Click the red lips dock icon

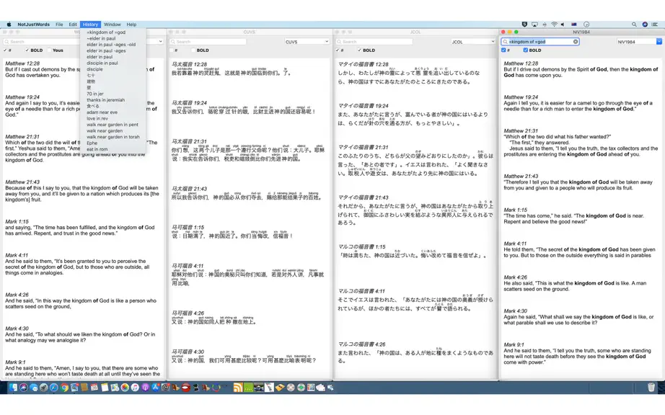pyautogui.click(x=186, y=388)
